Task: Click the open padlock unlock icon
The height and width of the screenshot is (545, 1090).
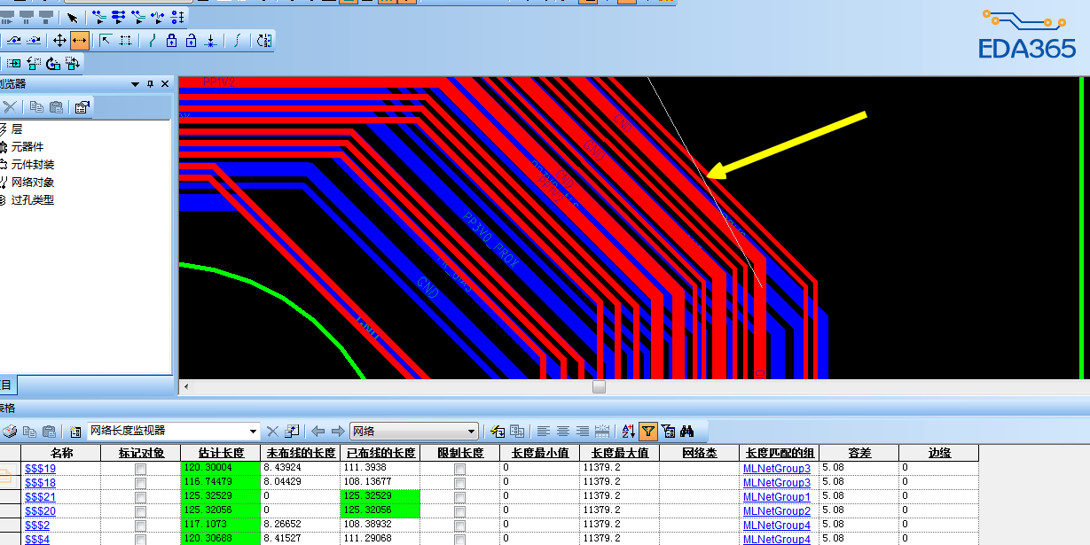Action: 191,40
